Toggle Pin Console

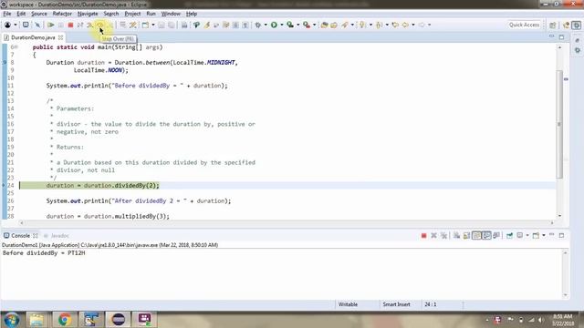tap(509, 235)
